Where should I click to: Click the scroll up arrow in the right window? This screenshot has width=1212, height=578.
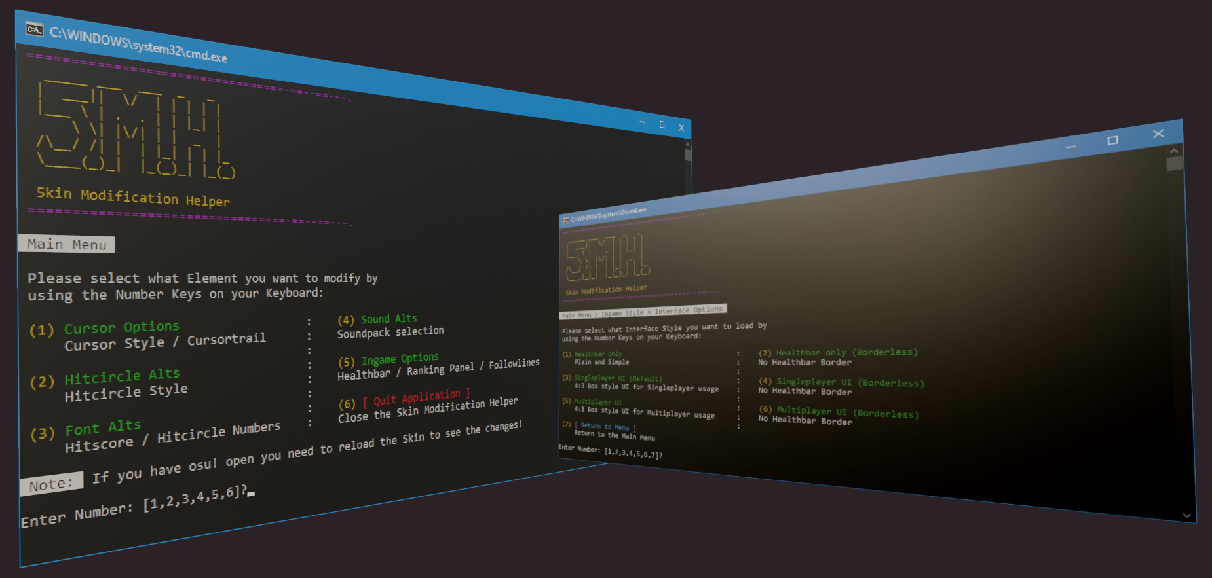tap(1174, 151)
